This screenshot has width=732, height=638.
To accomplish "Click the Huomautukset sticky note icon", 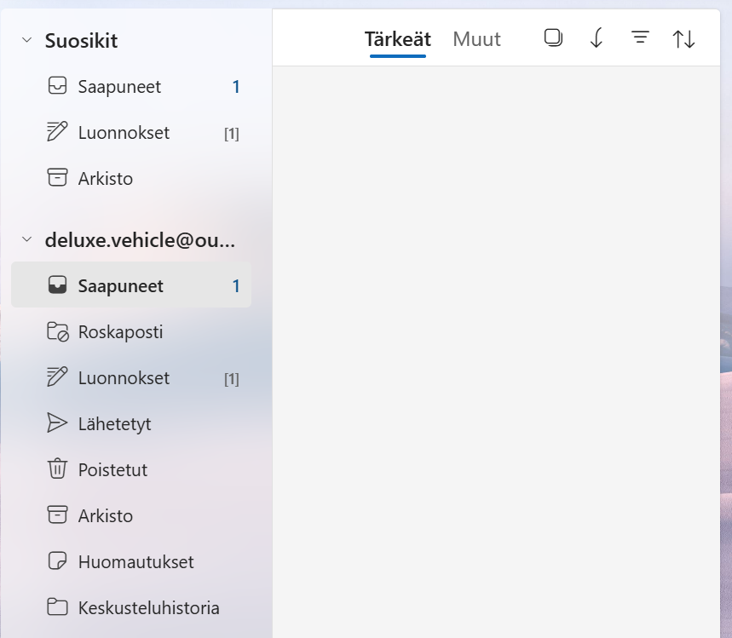I will click(x=57, y=561).
